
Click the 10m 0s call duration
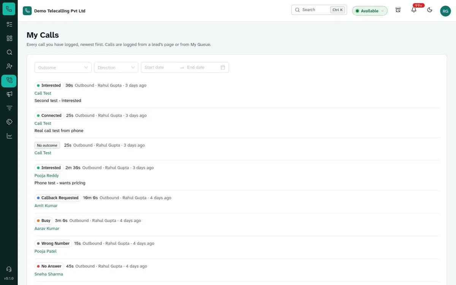[x=90, y=198]
